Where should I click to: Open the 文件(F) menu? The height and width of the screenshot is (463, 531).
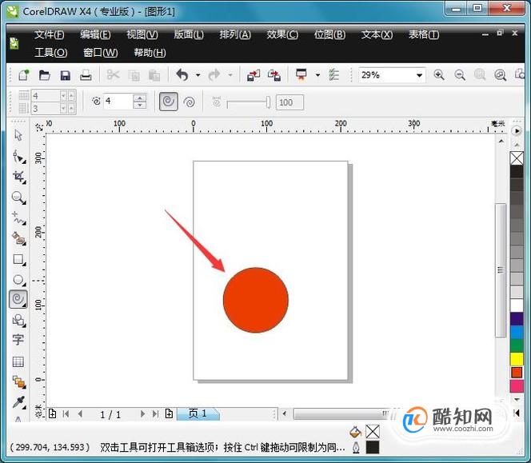[x=49, y=34]
